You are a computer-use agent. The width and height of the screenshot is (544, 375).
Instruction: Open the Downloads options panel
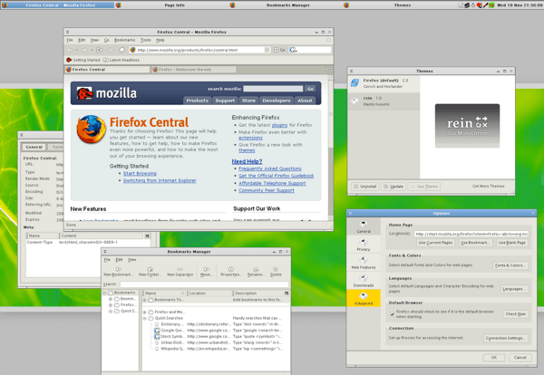click(x=363, y=282)
